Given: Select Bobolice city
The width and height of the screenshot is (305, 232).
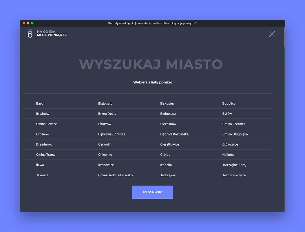Looking at the screenshot, I should pyautogui.click(x=229, y=104).
